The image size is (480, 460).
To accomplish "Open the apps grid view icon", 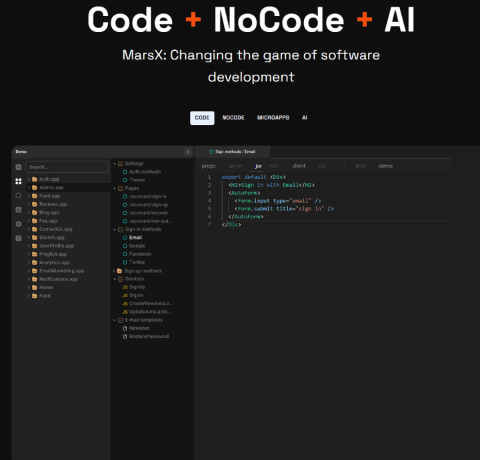I will (18, 181).
